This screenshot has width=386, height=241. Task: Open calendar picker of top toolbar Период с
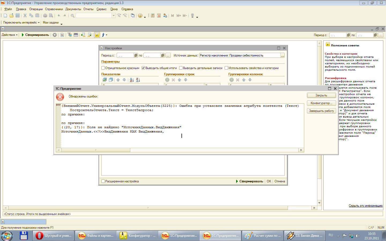coord(348,35)
